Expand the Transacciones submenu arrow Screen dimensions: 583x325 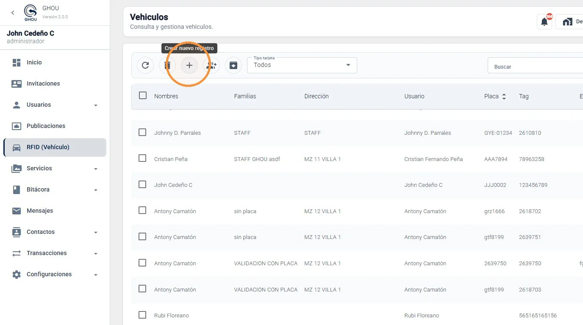(x=96, y=254)
